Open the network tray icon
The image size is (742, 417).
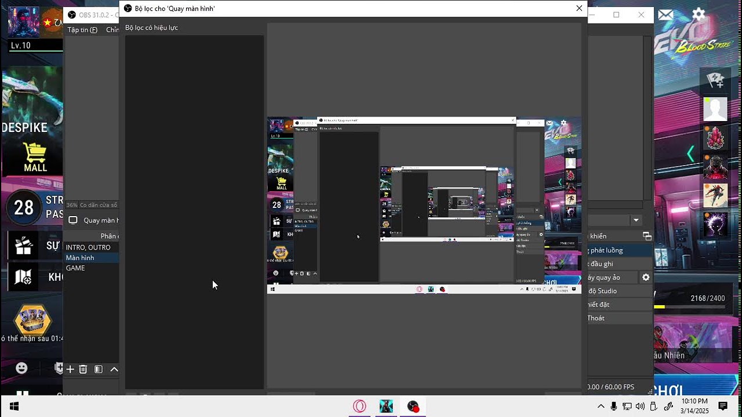pos(627,407)
